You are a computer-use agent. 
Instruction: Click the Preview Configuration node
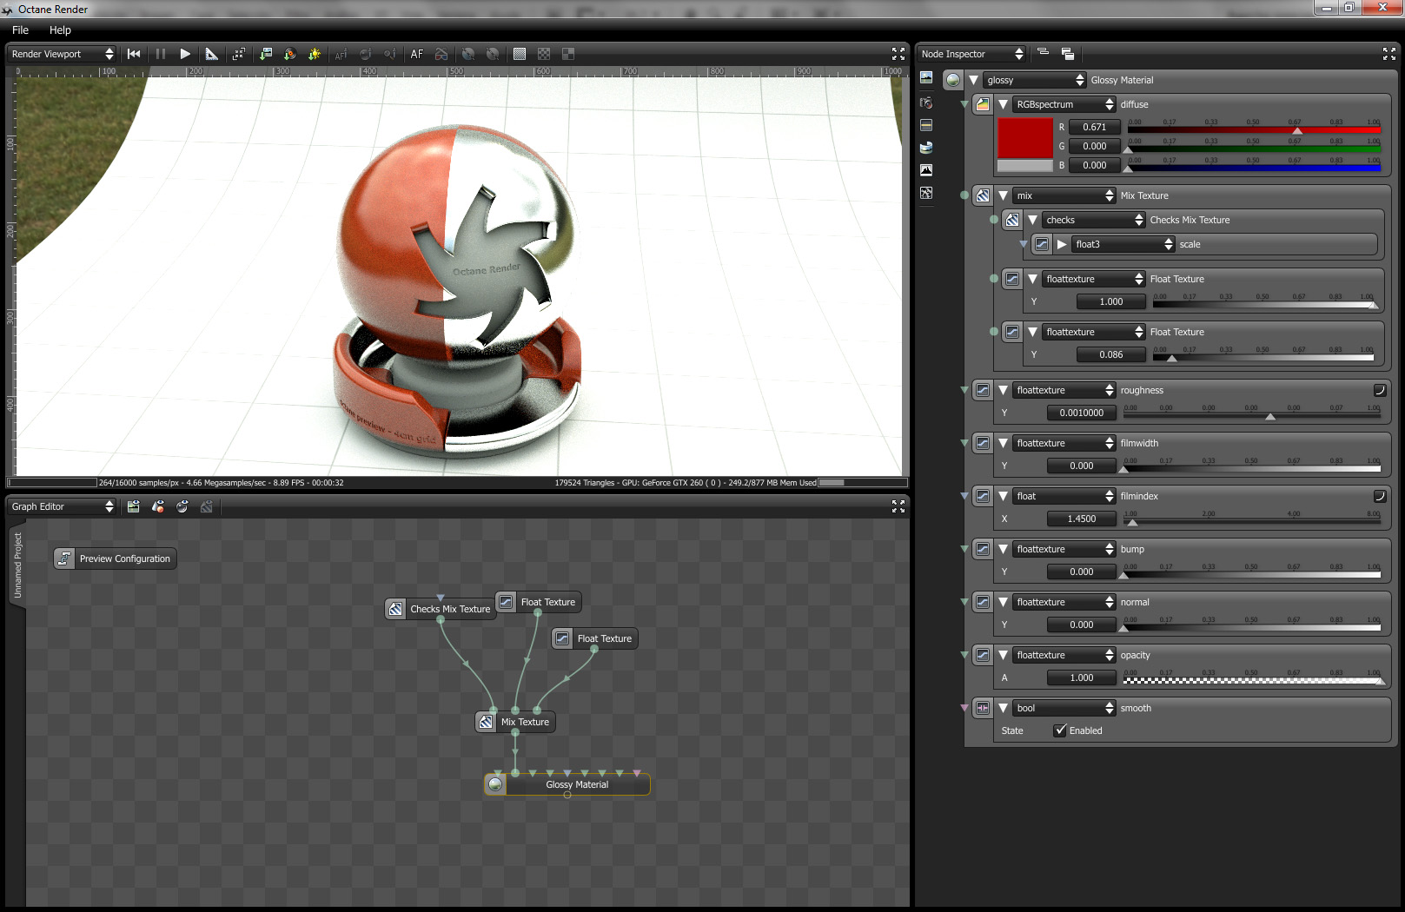pos(116,558)
